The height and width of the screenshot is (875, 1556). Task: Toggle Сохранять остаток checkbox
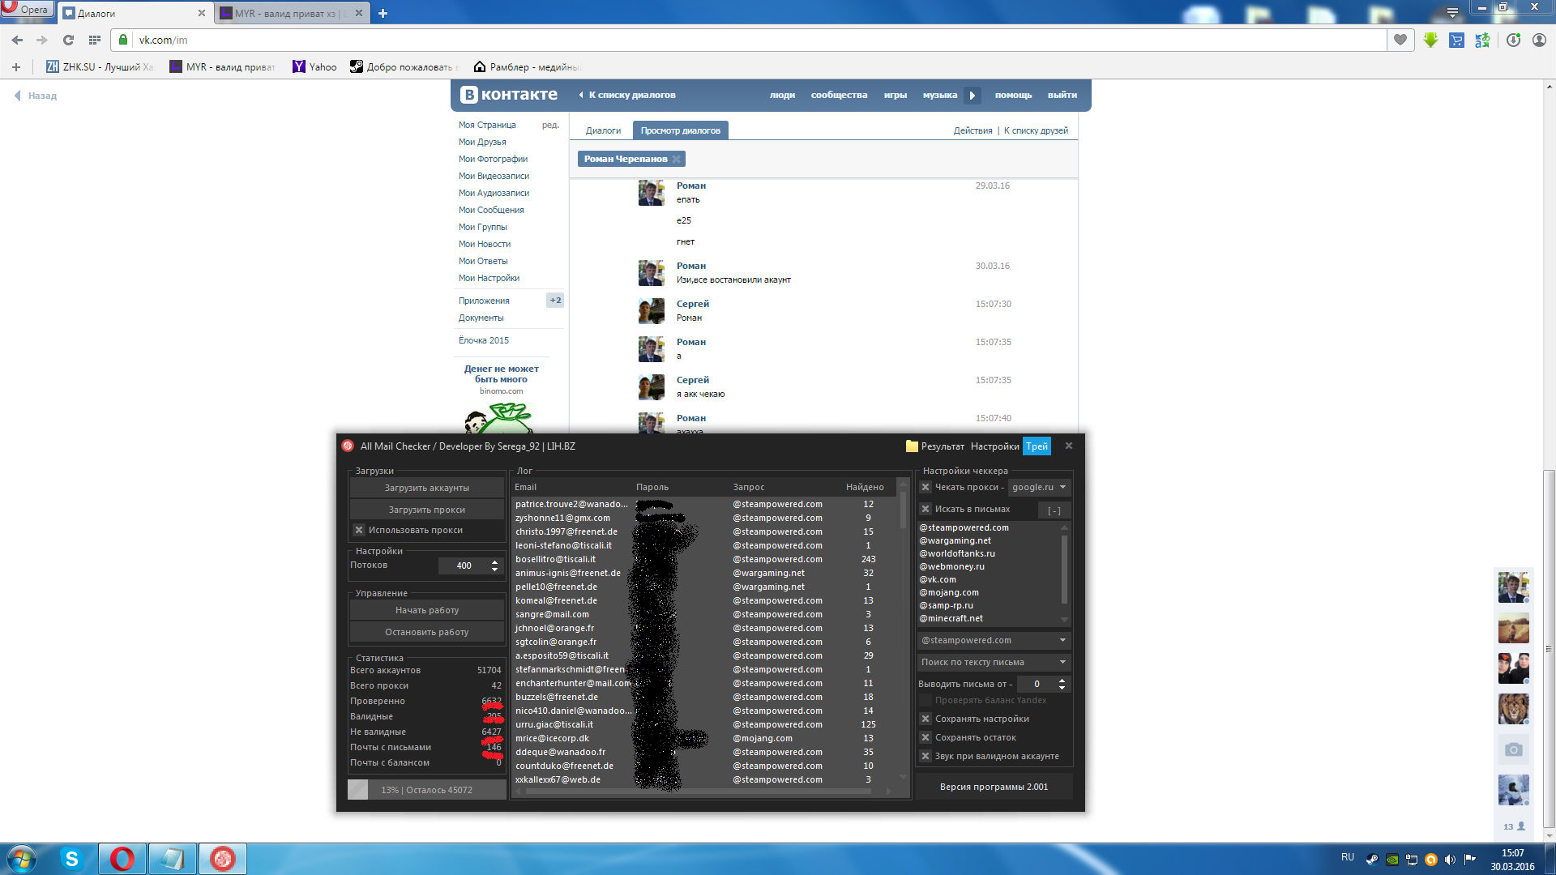(925, 737)
